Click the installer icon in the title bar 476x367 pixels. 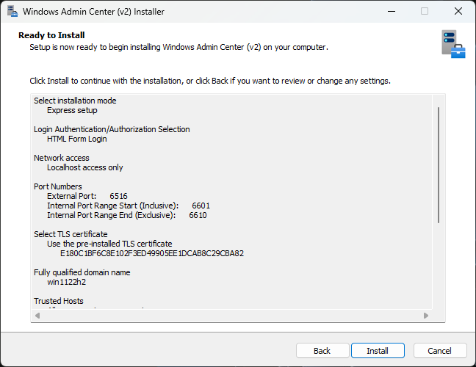(x=12, y=12)
